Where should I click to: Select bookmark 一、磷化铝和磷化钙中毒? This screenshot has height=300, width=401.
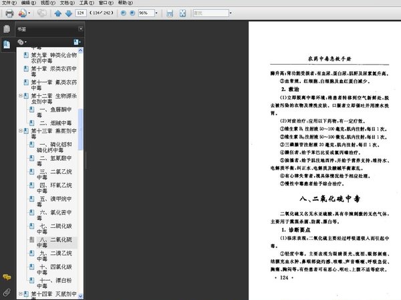(x=55, y=147)
